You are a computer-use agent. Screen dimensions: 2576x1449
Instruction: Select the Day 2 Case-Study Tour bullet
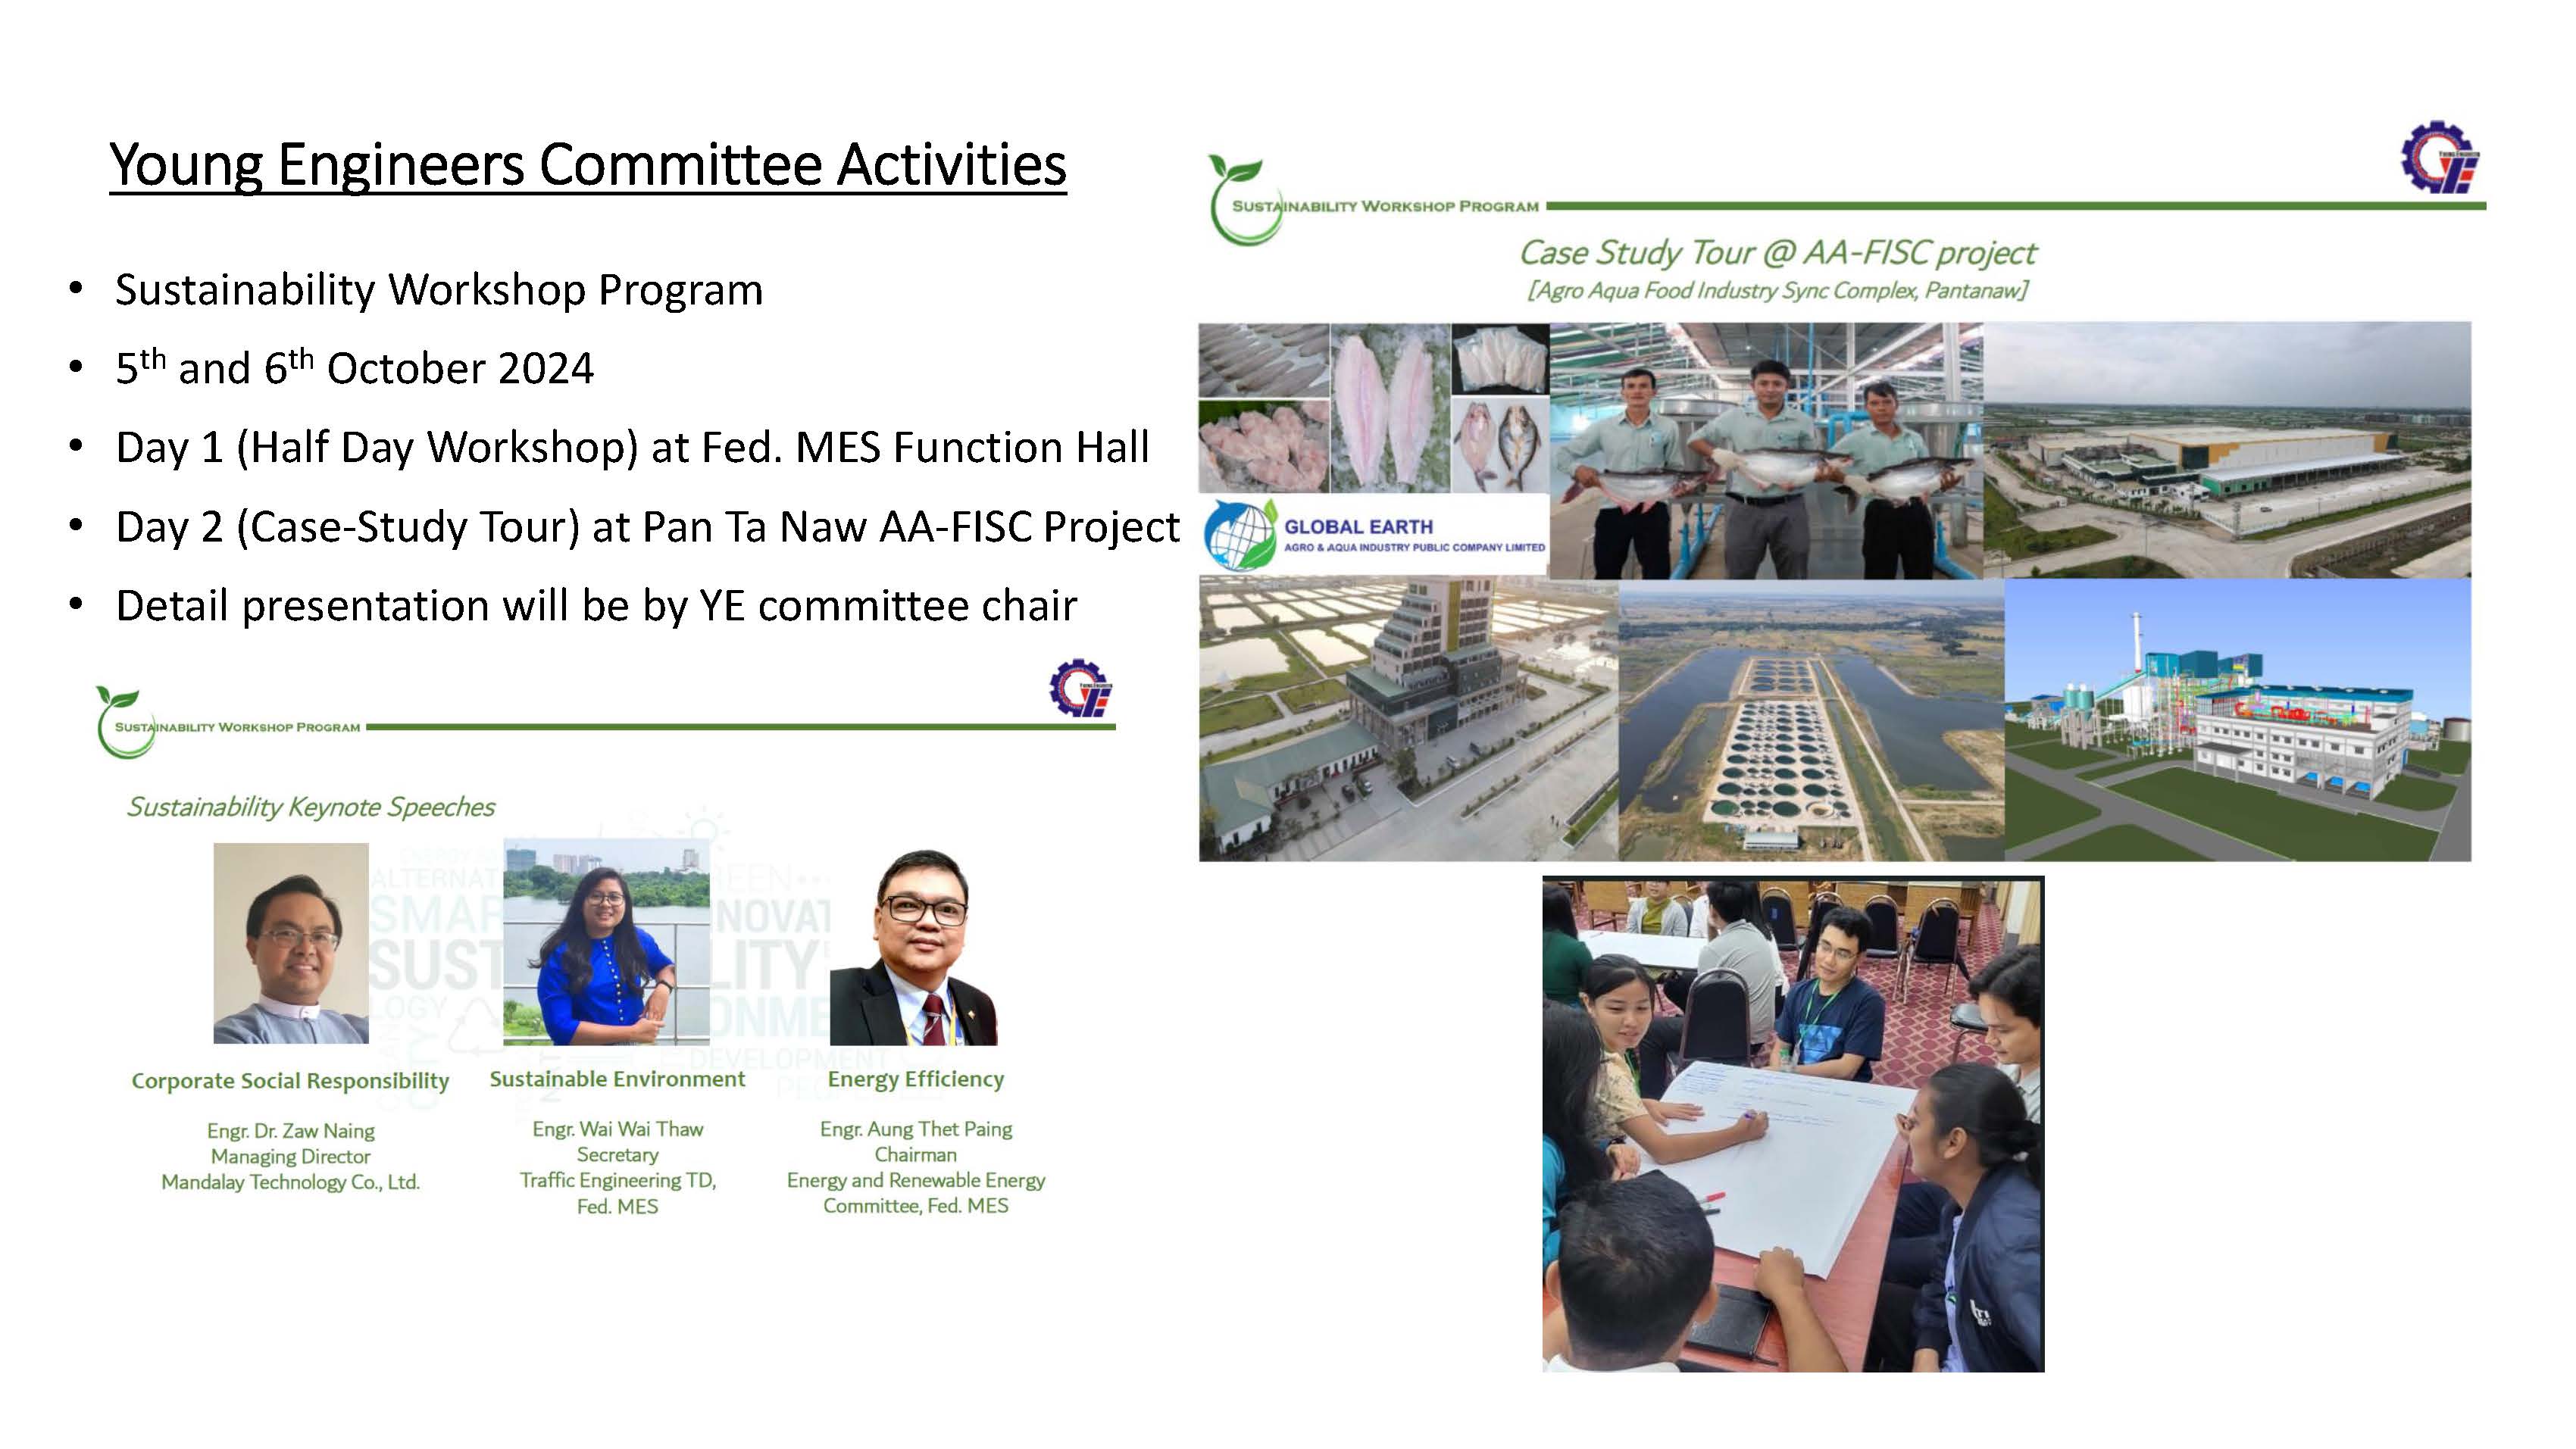647,527
